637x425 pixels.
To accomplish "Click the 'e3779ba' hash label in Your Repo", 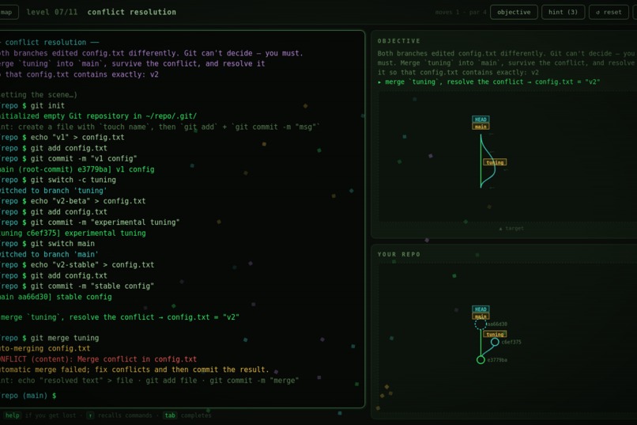I will click(497, 360).
